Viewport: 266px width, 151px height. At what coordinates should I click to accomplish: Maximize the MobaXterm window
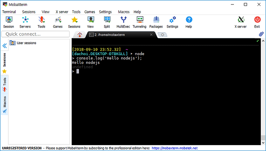[245, 4]
